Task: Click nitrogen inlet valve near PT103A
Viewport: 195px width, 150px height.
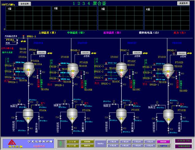Action: pos(37,105)
